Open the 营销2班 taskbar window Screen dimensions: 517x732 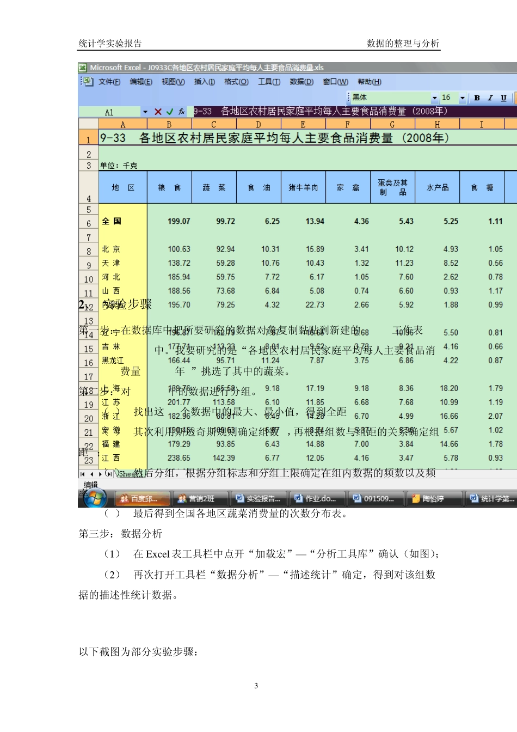click(200, 498)
